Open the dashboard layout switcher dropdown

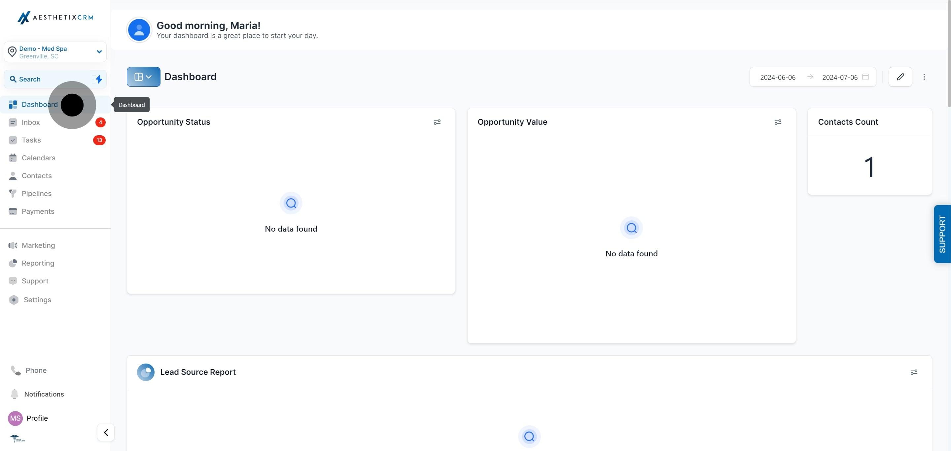(143, 77)
